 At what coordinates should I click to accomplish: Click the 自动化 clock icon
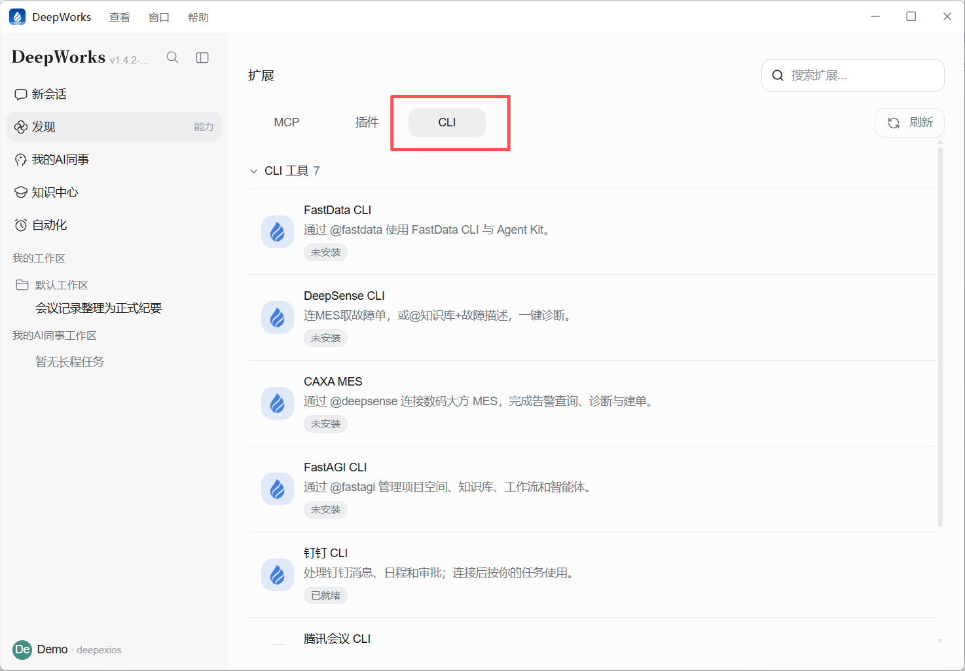21,225
